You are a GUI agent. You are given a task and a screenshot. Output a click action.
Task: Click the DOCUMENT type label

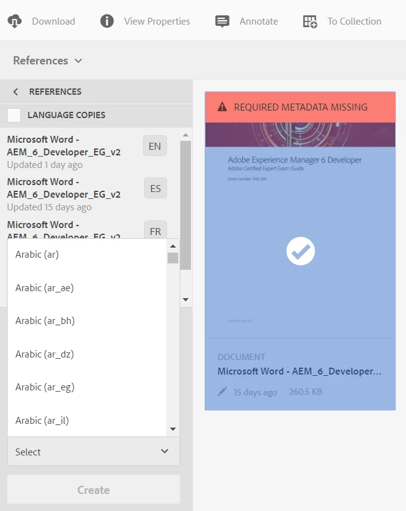click(x=242, y=357)
